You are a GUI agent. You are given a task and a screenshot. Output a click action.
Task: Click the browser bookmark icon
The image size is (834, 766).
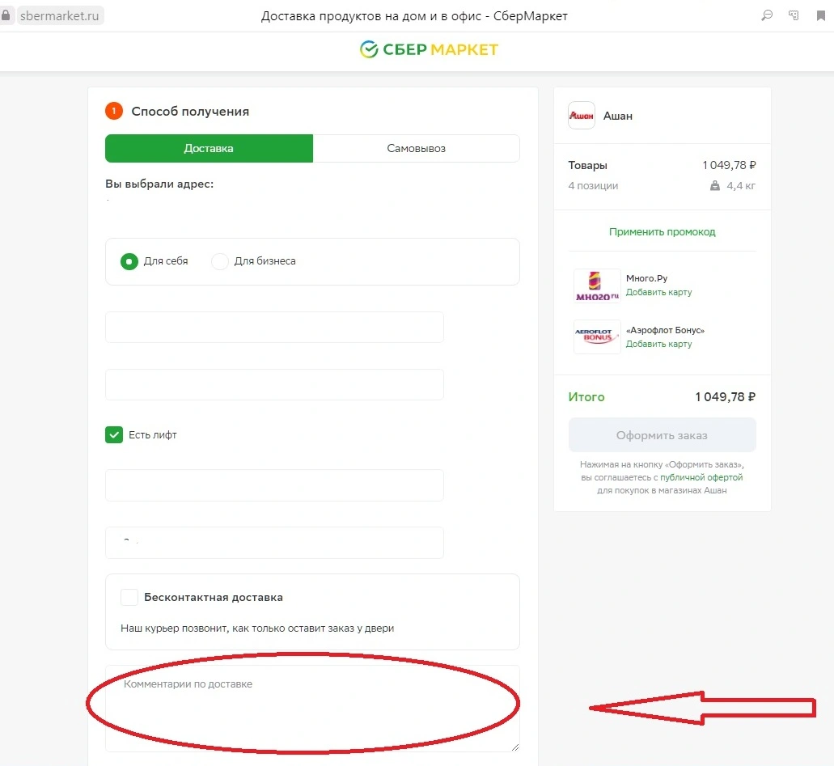point(821,15)
